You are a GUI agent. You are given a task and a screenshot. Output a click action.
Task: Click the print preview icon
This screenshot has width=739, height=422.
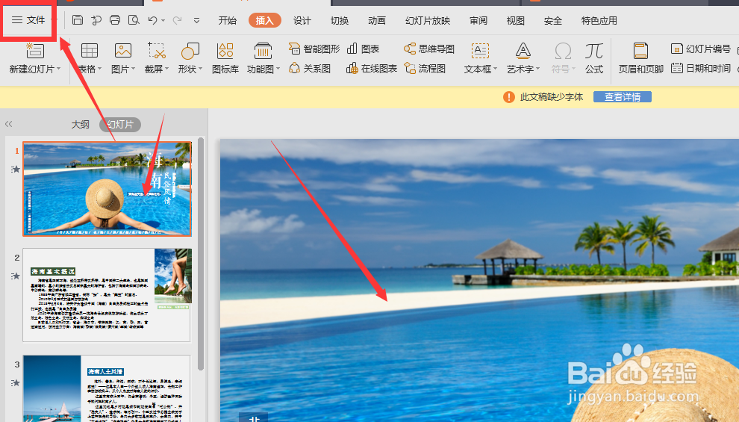pos(134,20)
